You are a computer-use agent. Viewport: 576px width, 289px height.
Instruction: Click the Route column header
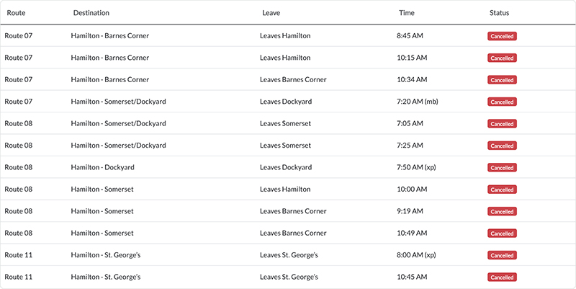pyautogui.click(x=17, y=13)
